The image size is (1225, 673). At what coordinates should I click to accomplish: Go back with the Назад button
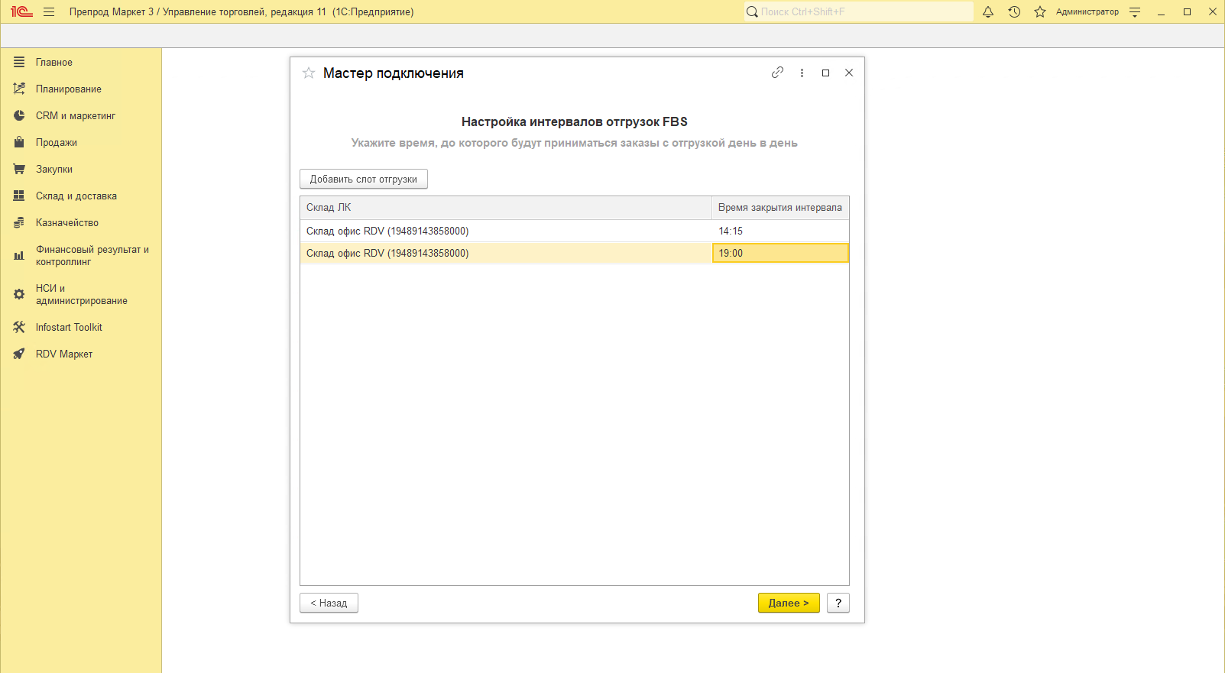[x=329, y=603]
